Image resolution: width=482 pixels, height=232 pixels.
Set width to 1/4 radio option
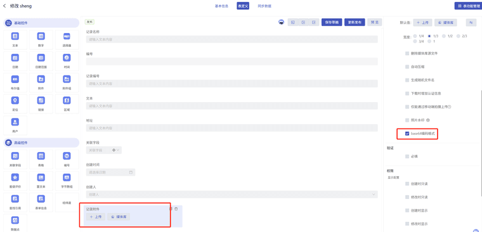tap(415, 36)
